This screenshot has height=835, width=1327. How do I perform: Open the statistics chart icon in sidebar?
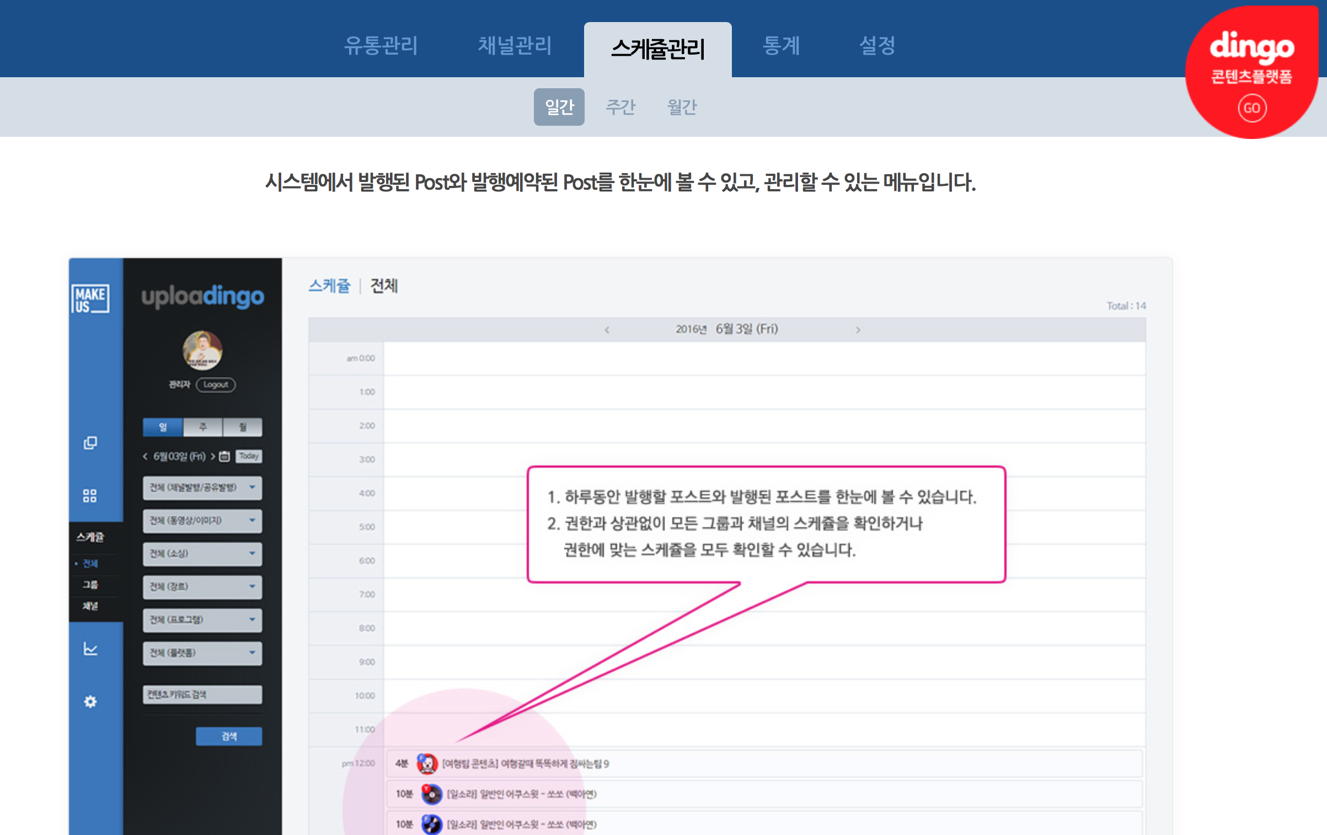[90, 649]
